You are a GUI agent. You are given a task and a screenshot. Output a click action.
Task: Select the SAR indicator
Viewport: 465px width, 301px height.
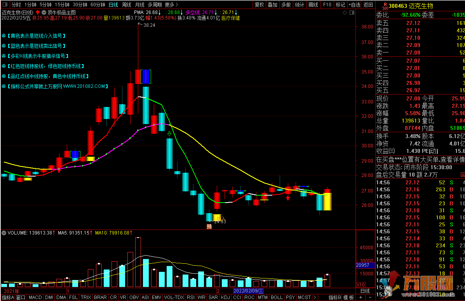(213, 297)
